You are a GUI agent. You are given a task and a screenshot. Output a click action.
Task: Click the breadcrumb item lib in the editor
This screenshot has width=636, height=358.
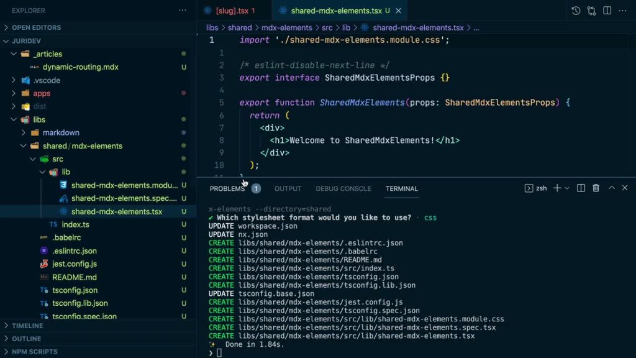(347, 27)
